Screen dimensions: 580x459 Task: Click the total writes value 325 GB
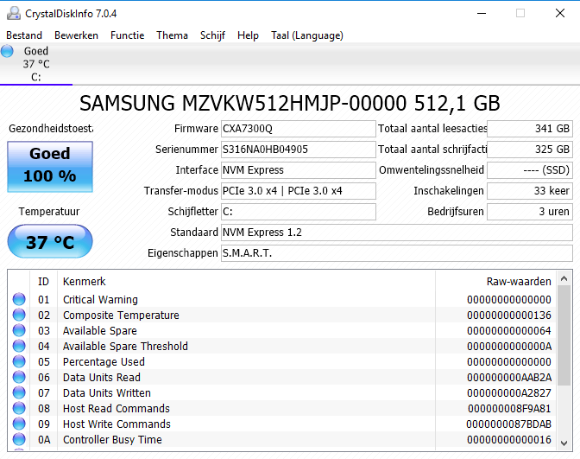click(530, 150)
